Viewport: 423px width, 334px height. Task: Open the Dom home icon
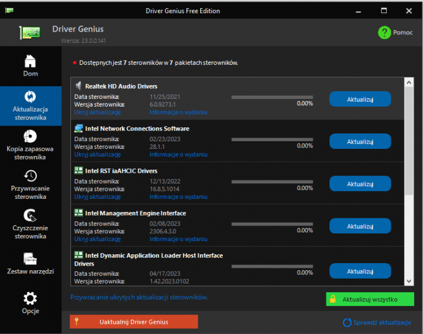click(x=30, y=61)
